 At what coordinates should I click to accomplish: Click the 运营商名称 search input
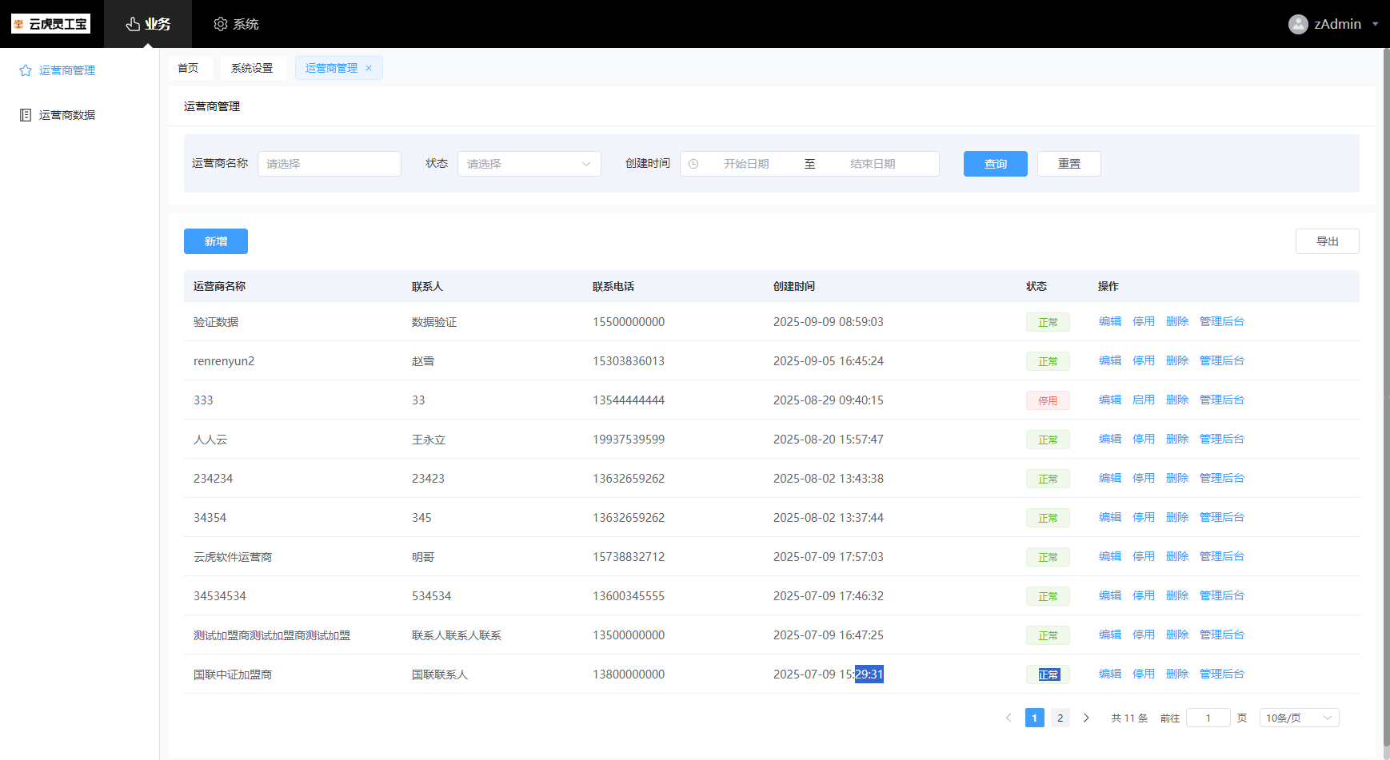(329, 164)
